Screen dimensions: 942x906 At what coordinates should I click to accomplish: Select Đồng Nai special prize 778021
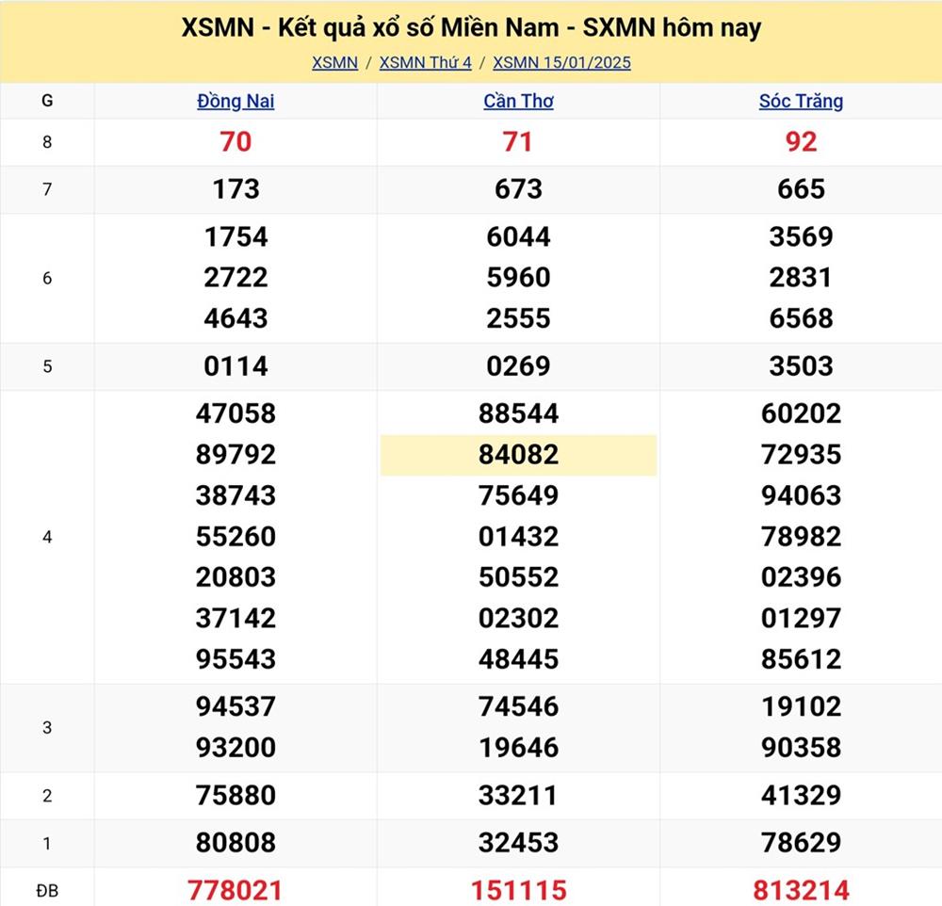coord(235,889)
